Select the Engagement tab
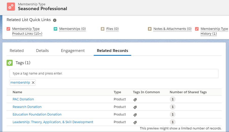229x132 pixels. pyautogui.click(x=73, y=51)
